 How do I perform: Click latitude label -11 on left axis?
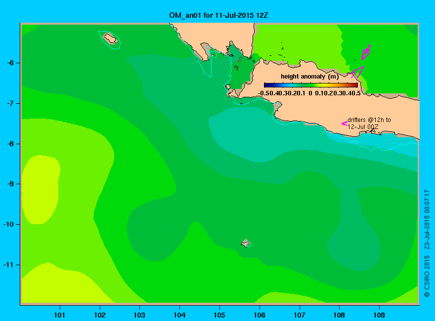click(x=8, y=265)
